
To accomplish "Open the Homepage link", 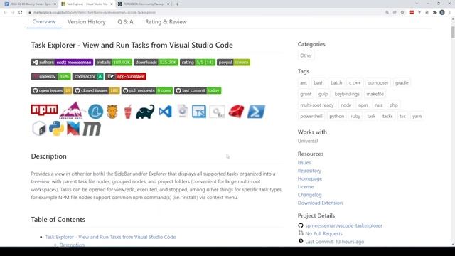I will pos(310,178).
